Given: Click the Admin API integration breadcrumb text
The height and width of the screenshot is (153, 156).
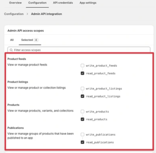Looking at the screenshot, I should pyautogui.click(x=46, y=14).
